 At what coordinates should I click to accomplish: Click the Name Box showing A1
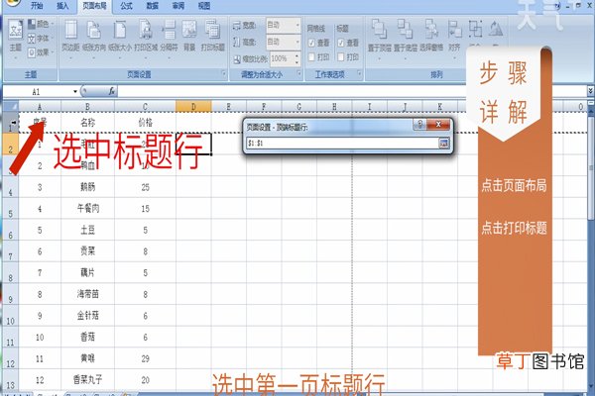(38, 91)
